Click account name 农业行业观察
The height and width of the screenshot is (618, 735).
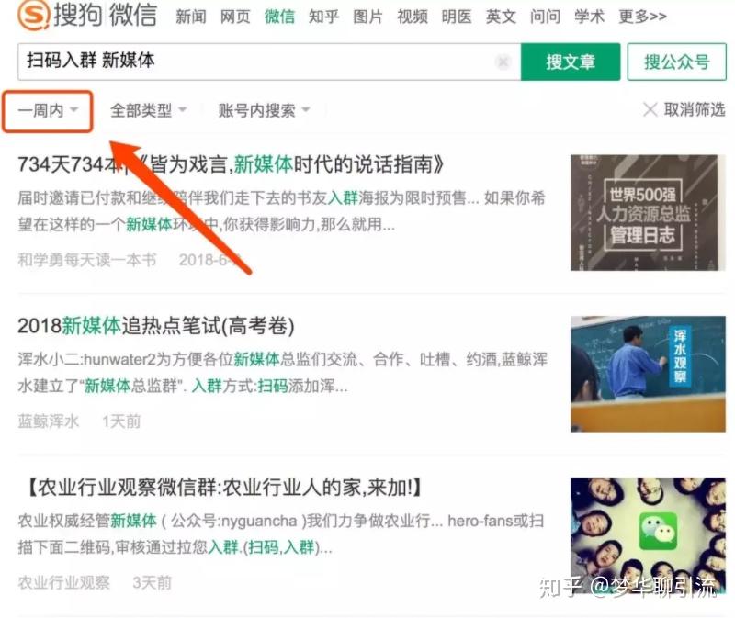pos(63,583)
